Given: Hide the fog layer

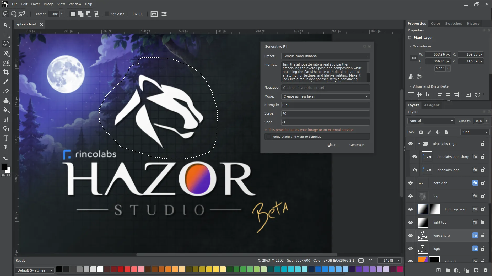Looking at the screenshot, I should pos(410,196).
